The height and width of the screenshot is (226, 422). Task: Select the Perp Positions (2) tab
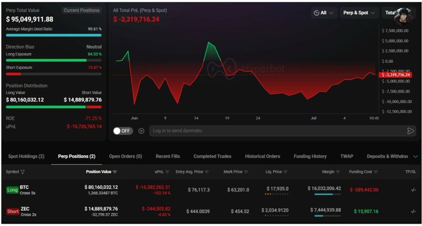(x=77, y=156)
